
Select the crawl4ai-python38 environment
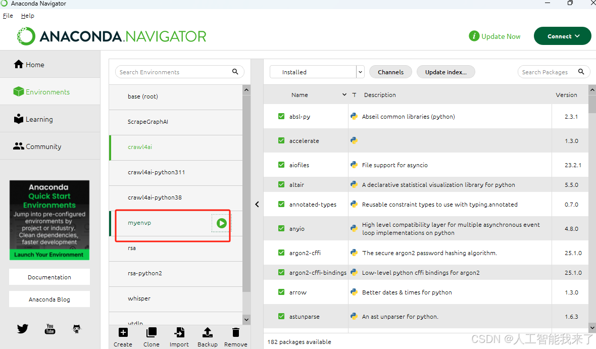[x=176, y=197]
